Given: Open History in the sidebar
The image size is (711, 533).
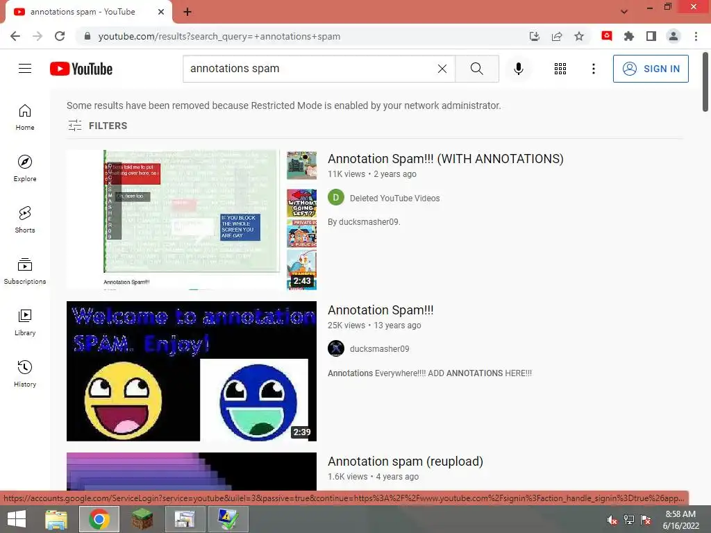Looking at the screenshot, I should pos(25,373).
